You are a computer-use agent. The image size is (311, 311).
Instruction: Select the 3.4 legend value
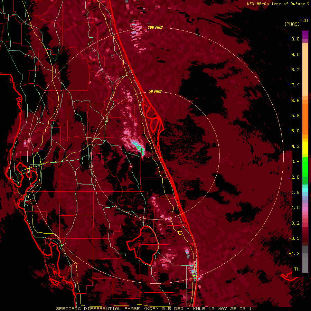click(295, 162)
